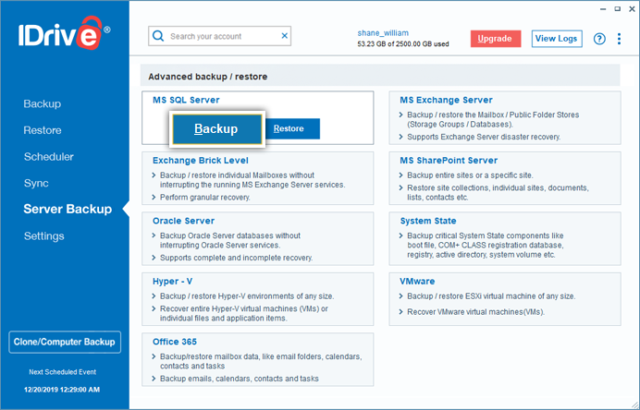Click the Advanced backup / restore header
Screen dimensions: 640x410
click(x=208, y=77)
